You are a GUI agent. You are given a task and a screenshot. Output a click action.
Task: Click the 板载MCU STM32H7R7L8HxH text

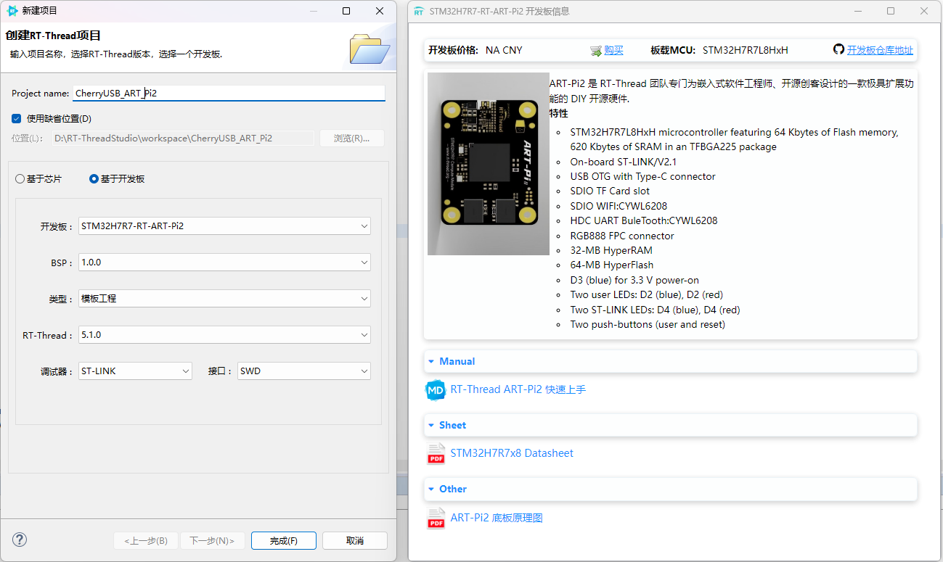pyautogui.click(x=719, y=50)
